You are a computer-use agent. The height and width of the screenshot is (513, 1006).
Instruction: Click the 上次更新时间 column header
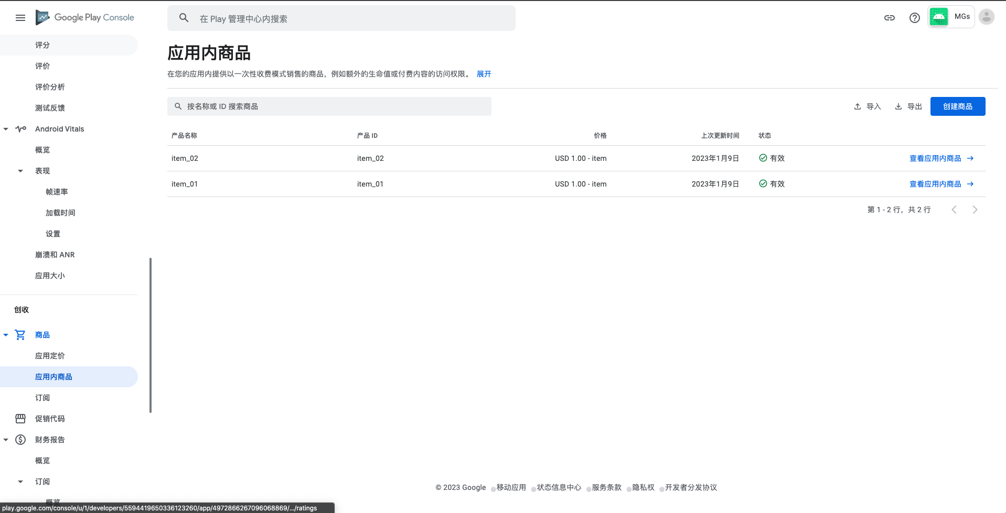[720, 135]
